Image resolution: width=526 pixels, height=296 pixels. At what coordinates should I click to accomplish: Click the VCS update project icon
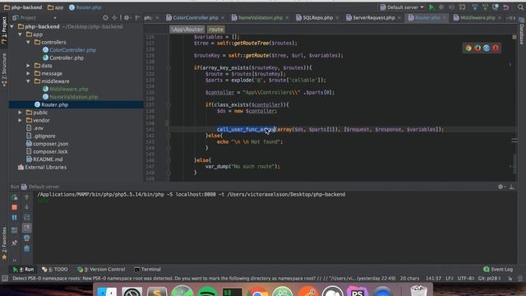tap(475, 7)
